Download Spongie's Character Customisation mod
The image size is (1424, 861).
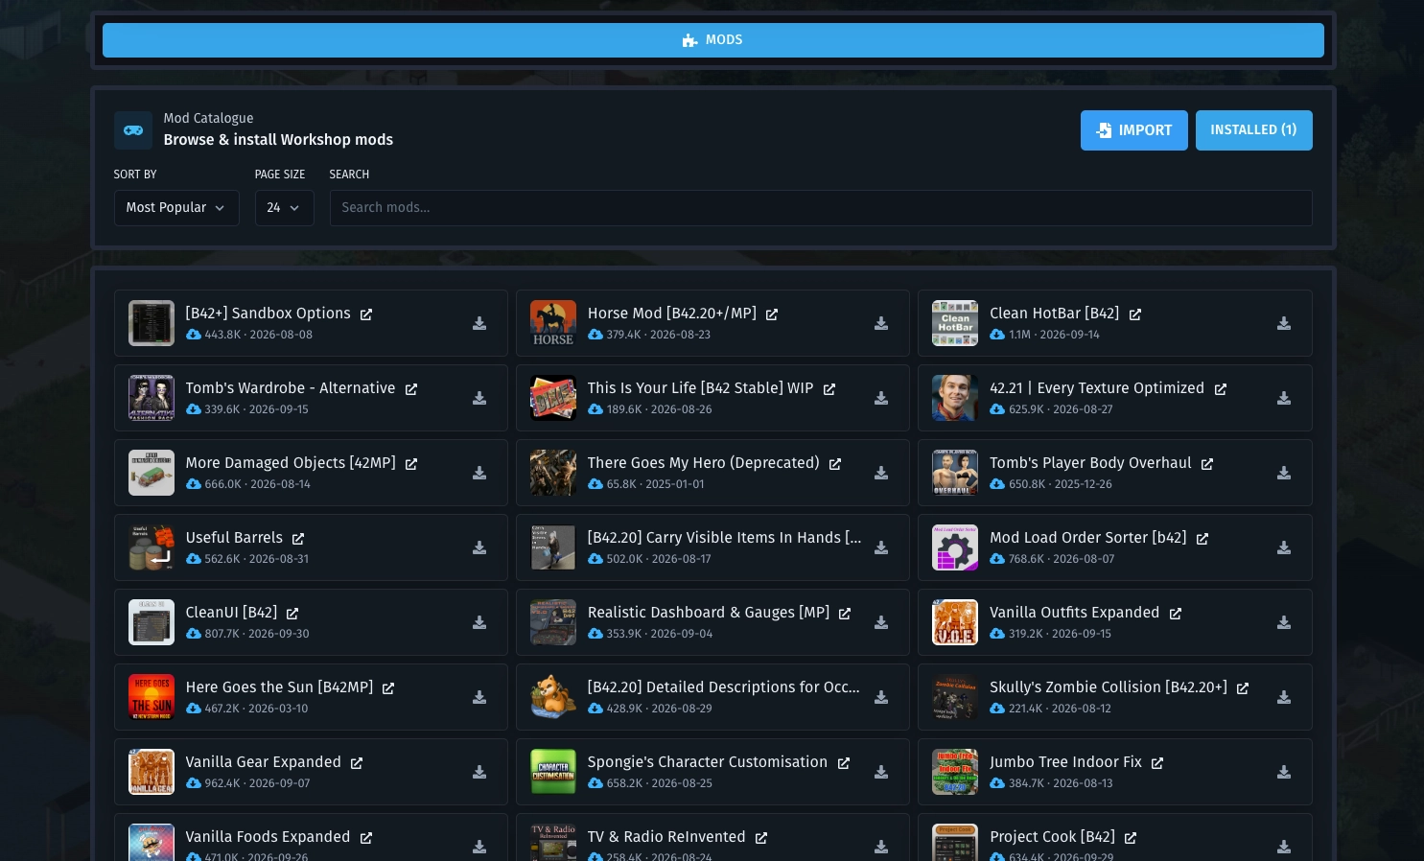click(881, 773)
